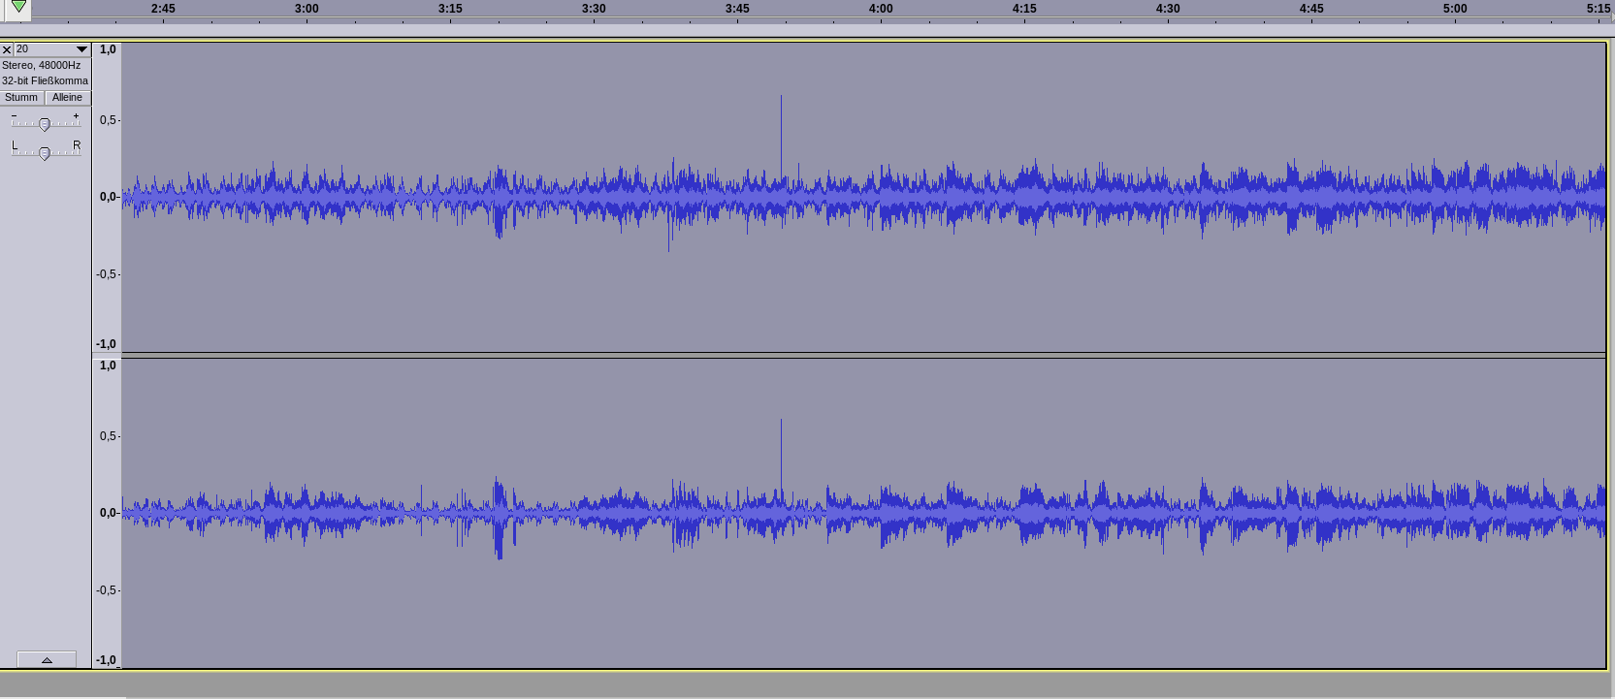Image resolution: width=1615 pixels, height=699 pixels.
Task: Click the 3:45 mark on the time ruler
Action: click(737, 9)
